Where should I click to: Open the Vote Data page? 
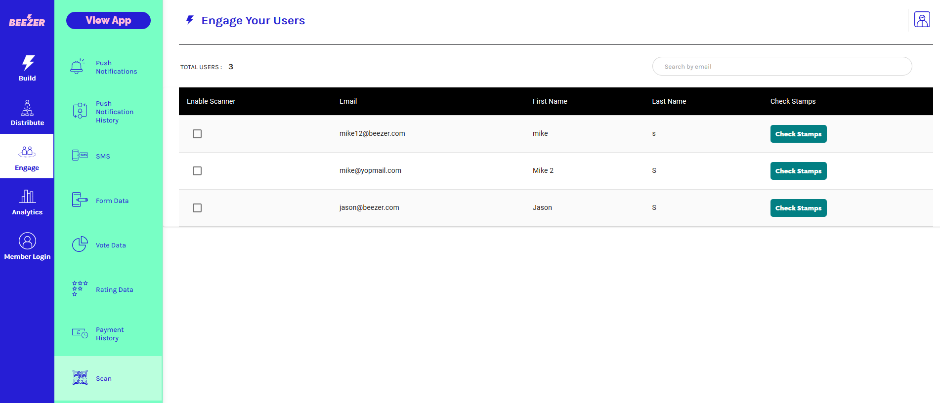pyautogui.click(x=111, y=245)
